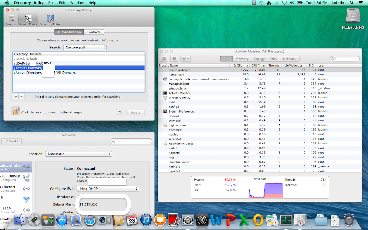Click the Spotlight magnifier in menu bar
The width and height of the screenshot is (368, 230).
352,3
